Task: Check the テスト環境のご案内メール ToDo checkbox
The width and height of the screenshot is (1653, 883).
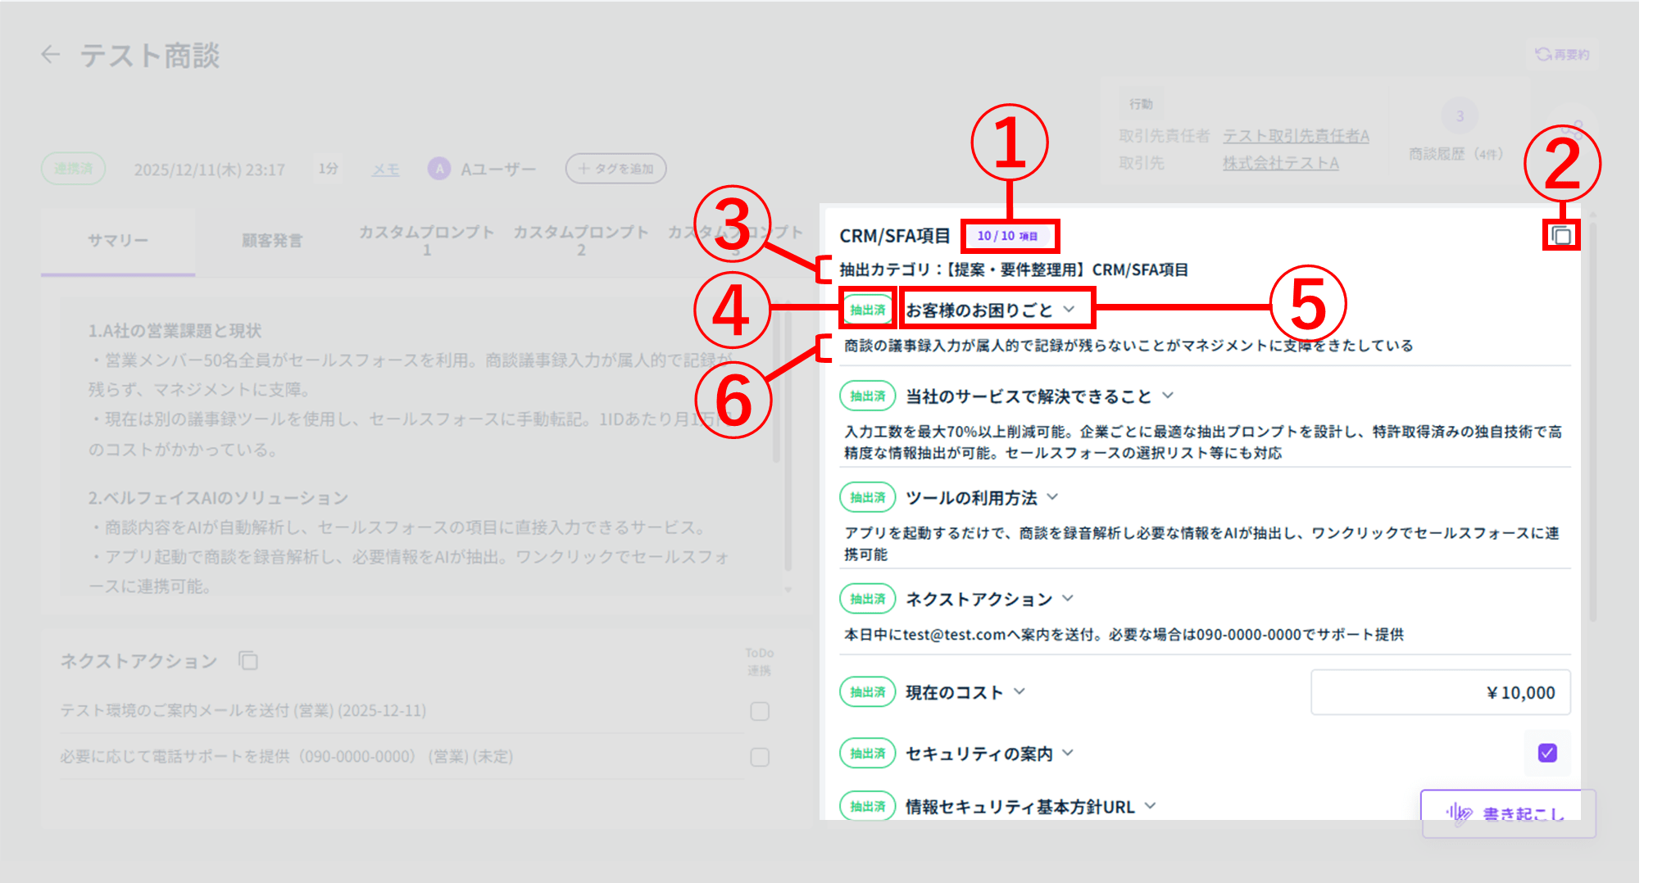Action: 760,711
